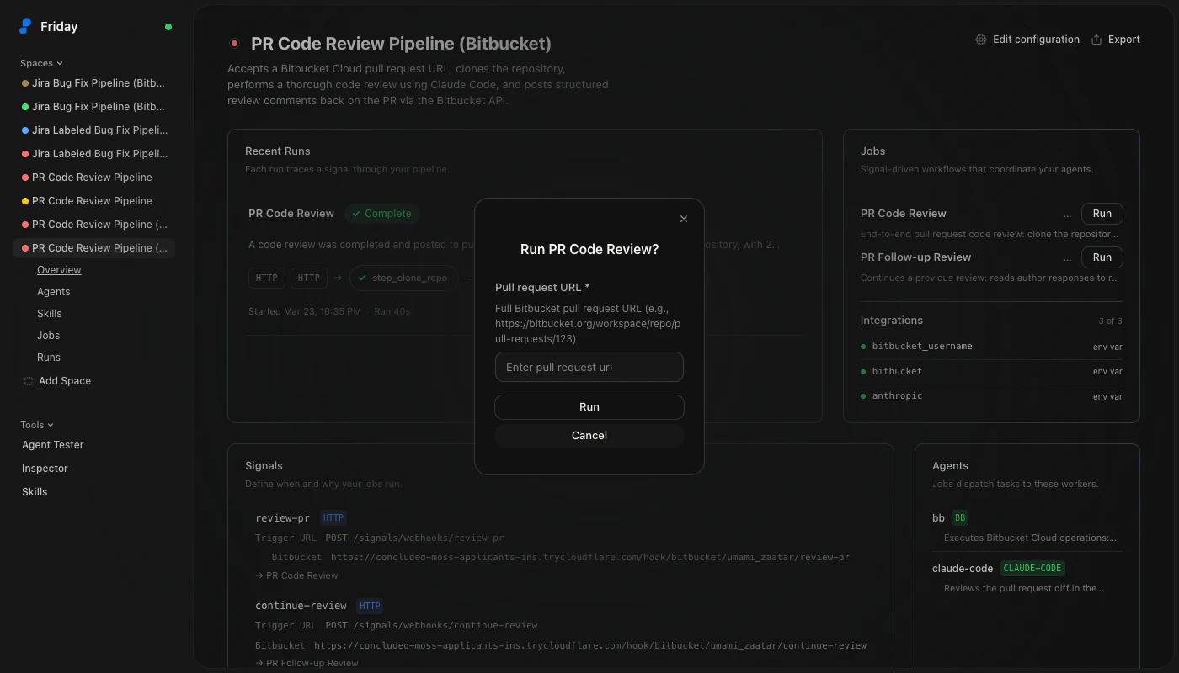
Task: Collapse the Spaces section chevron
Action: tap(60, 64)
